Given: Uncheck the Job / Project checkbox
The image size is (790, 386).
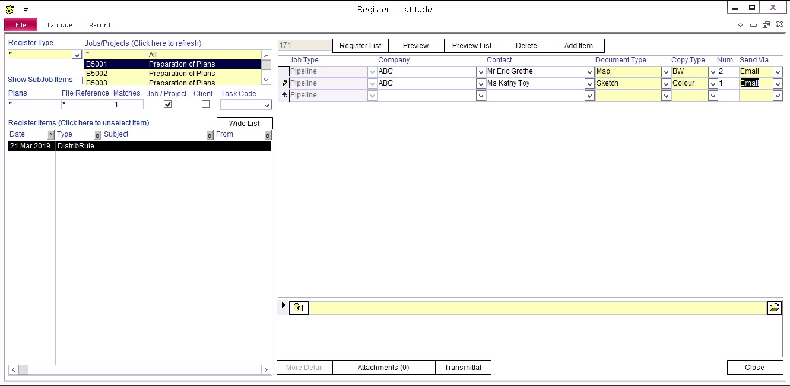Looking at the screenshot, I should pos(167,105).
